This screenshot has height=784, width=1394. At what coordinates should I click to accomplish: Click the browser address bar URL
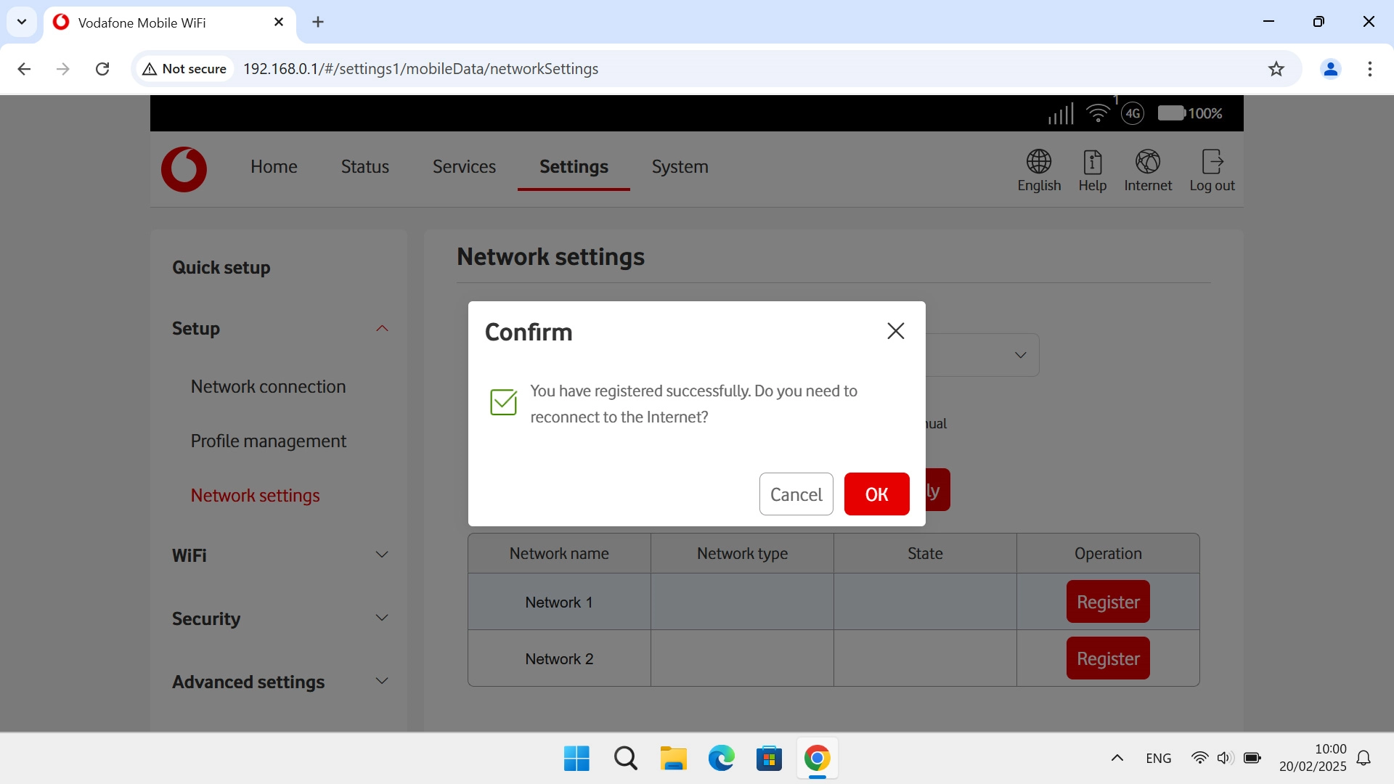(x=420, y=69)
